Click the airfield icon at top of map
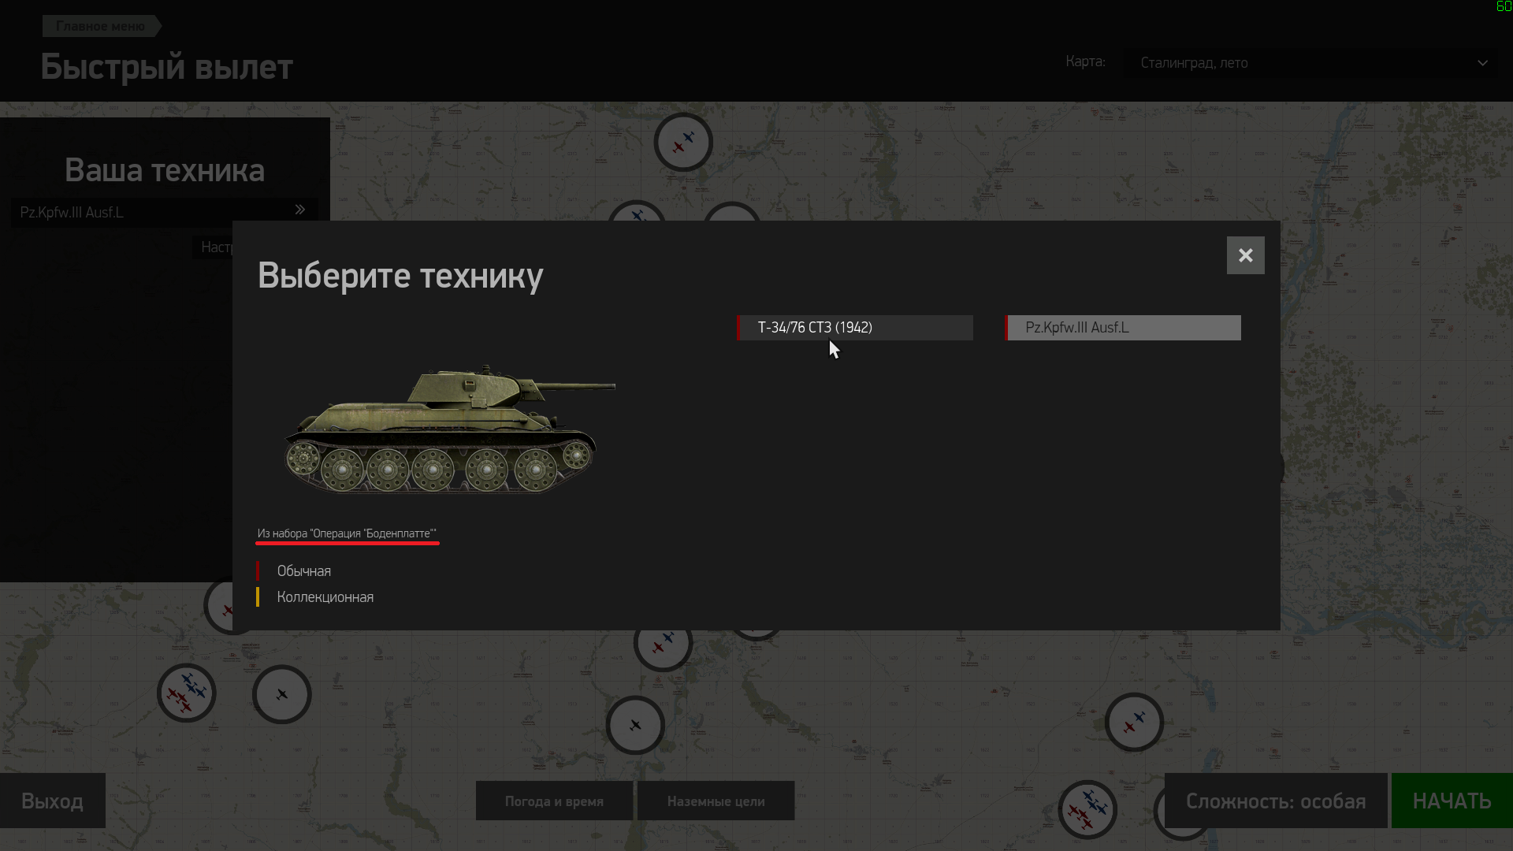 pos(683,142)
